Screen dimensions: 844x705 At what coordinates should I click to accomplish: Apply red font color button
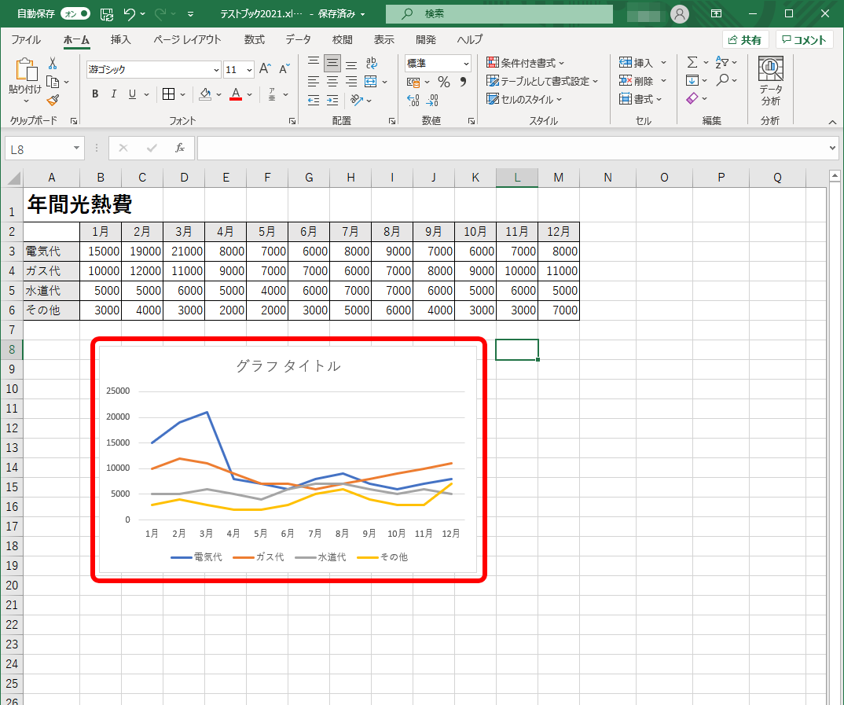[x=236, y=94]
